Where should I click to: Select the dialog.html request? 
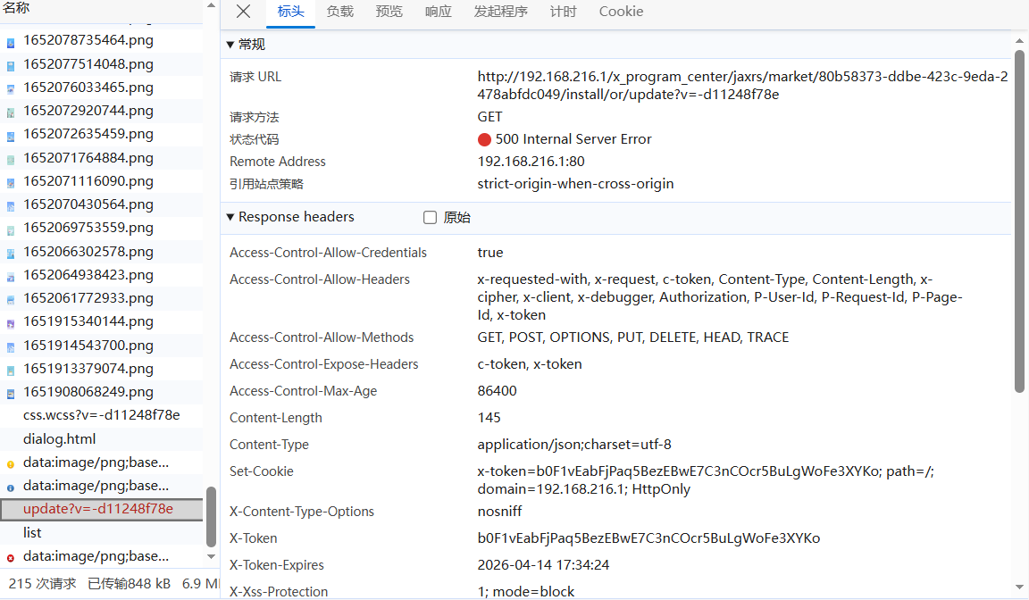tap(59, 439)
